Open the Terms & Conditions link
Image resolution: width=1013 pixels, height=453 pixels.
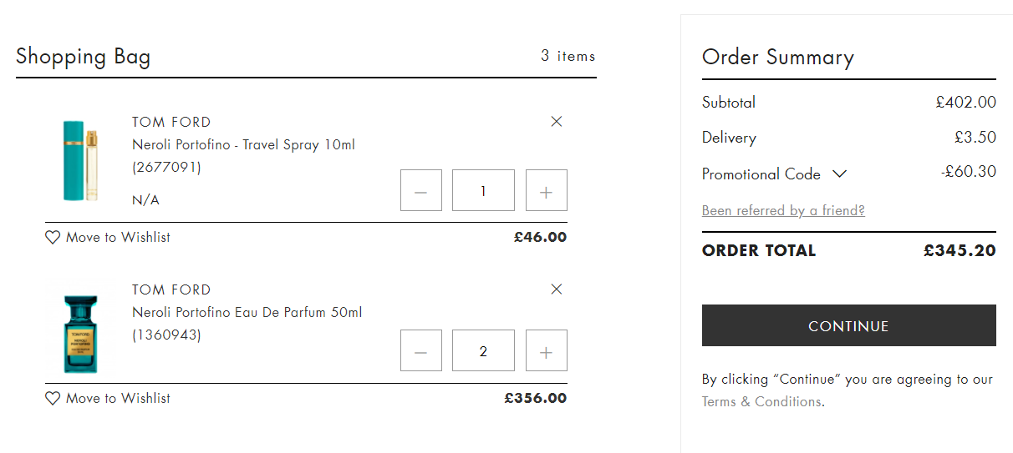(x=762, y=401)
